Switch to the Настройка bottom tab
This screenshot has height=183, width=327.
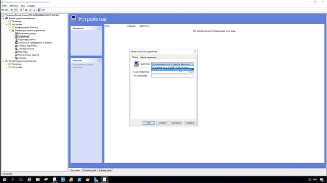[x=75, y=170]
